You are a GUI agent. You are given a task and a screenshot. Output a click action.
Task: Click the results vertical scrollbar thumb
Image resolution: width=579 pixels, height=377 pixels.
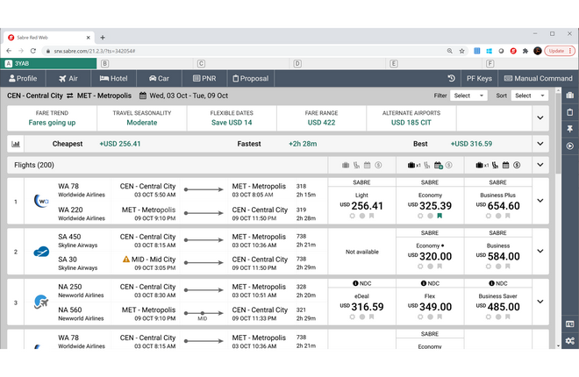(x=558, y=132)
